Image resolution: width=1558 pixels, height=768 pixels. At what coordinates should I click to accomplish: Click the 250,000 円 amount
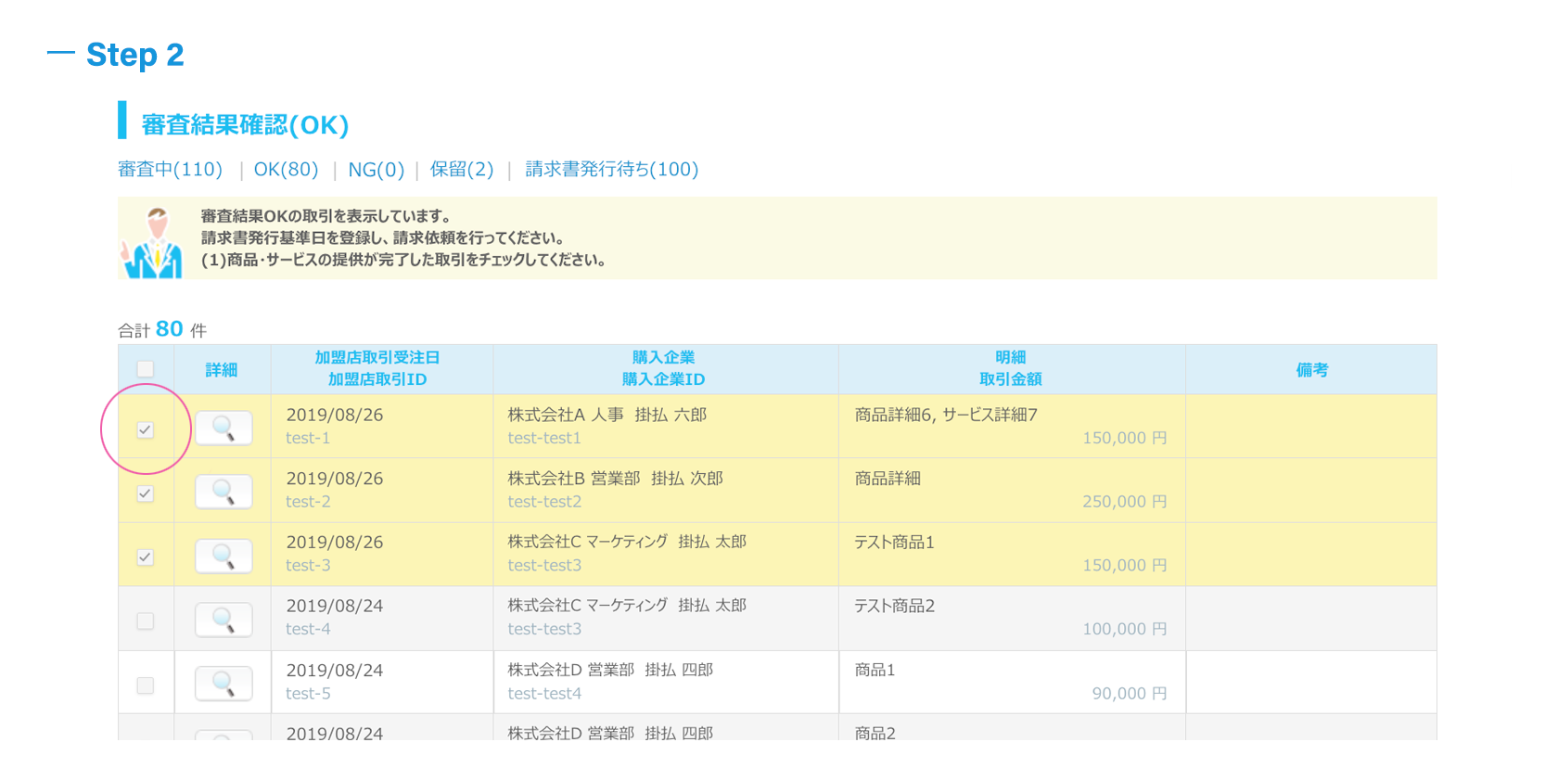point(1125,502)
